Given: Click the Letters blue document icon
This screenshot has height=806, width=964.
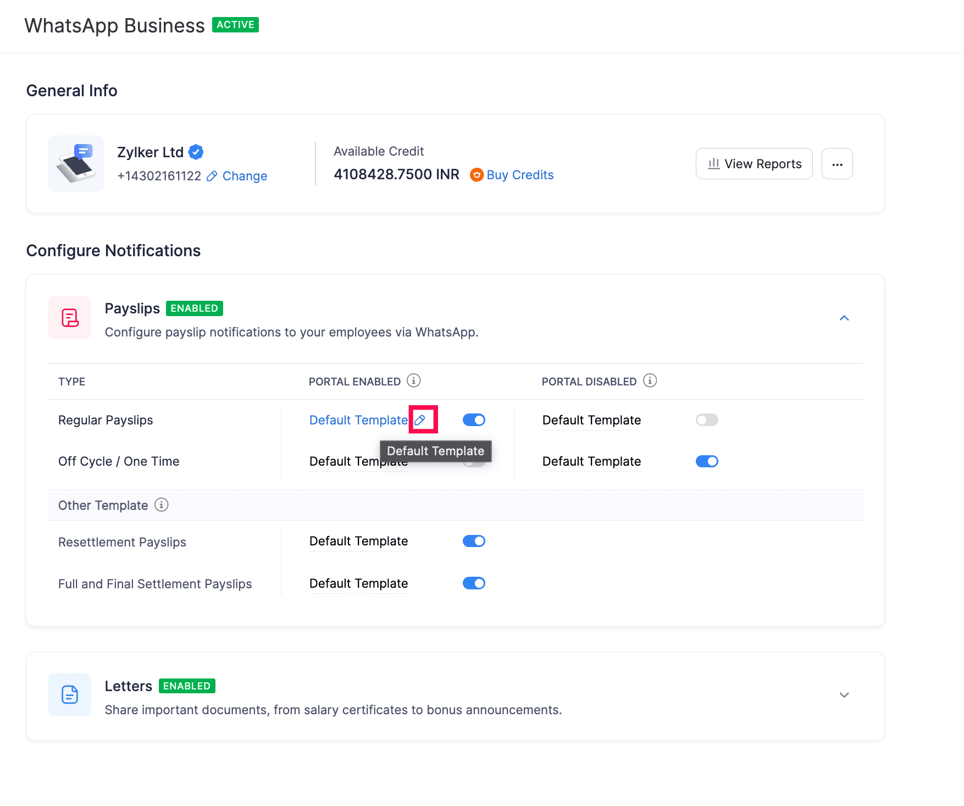Looking at the screenshot, I should (x=69, y=694).
